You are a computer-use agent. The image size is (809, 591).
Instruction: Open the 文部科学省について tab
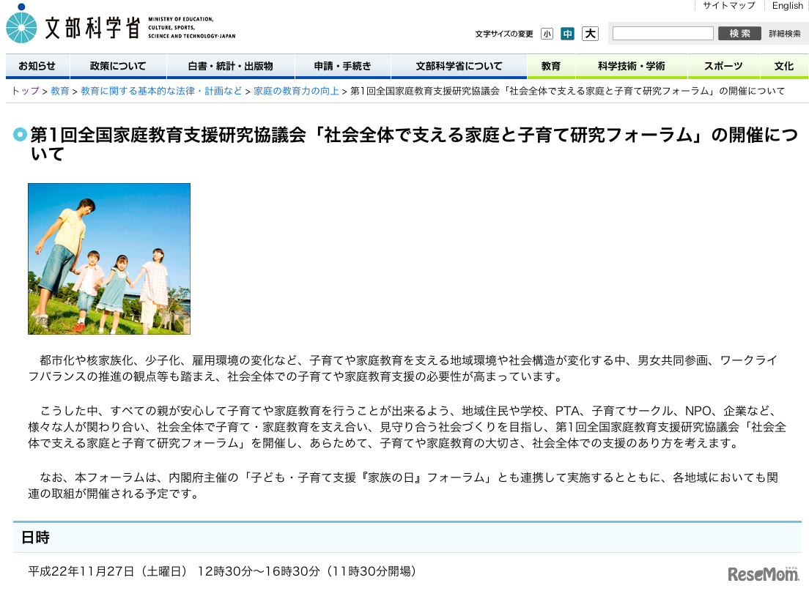pyautogui.click(x=458, y=66)
